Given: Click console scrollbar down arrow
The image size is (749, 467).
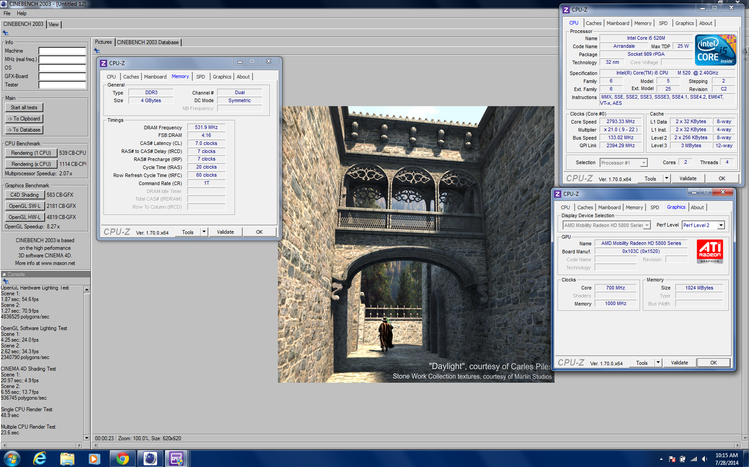Looking at the screenshot, I should [x=87, y=438].
